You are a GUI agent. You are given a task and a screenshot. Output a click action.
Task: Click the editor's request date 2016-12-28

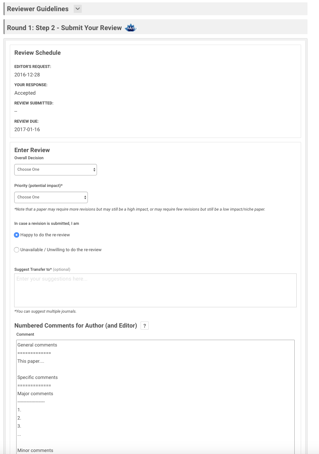[27, 75]
